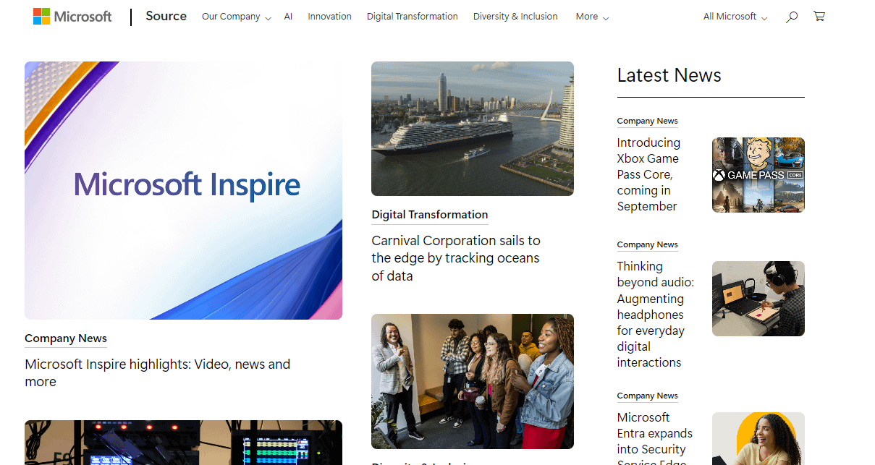Open the search magnifier icon
This screenshot has height=465, width=875.
pyautogui.click(x=792, y=17)
